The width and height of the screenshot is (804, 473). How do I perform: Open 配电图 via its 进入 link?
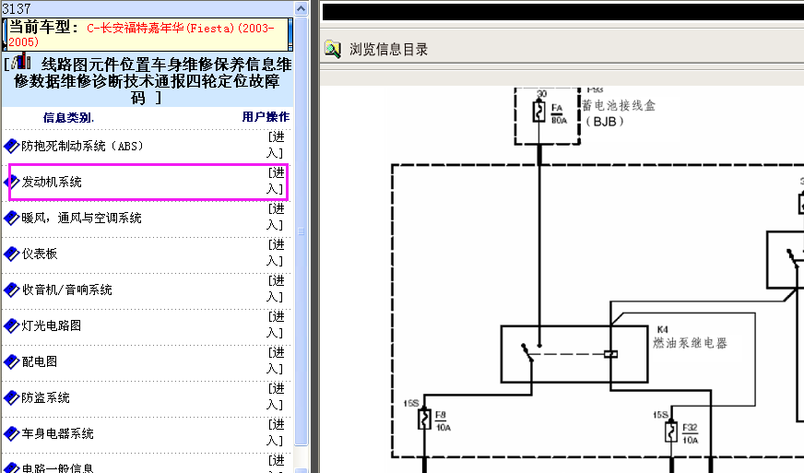pyautogui.click(x=276, y=361)
